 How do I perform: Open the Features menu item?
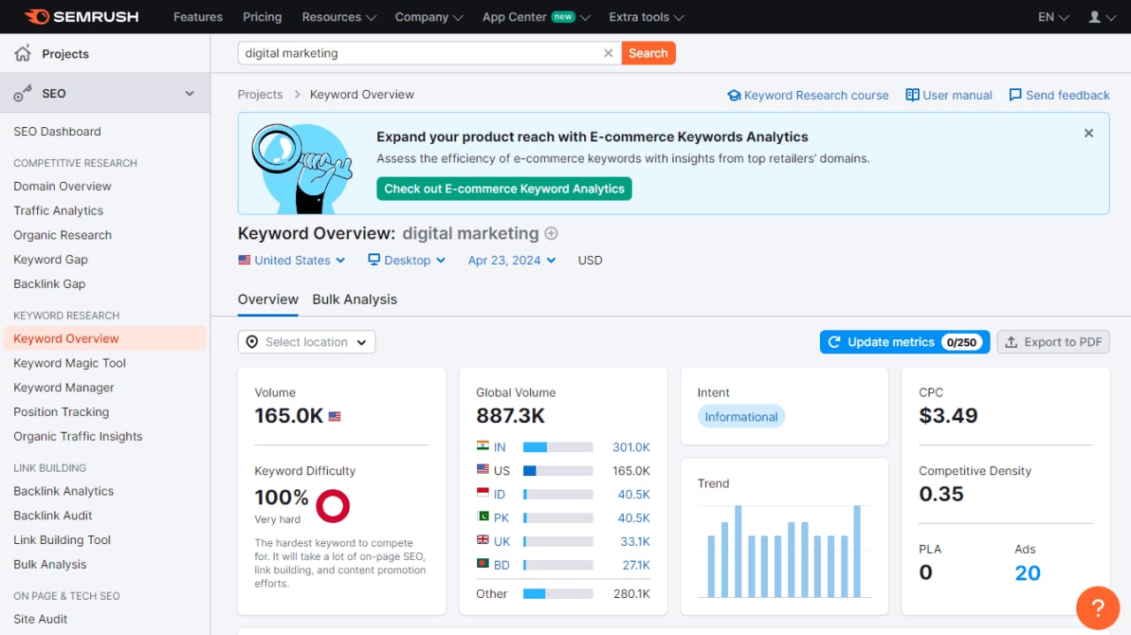[198, 17]
